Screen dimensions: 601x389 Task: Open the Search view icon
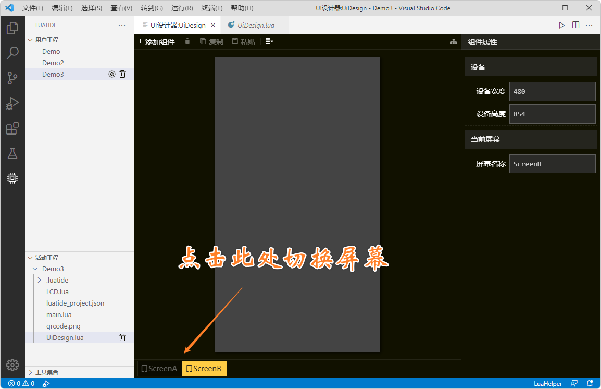click(x=12, y=53)
